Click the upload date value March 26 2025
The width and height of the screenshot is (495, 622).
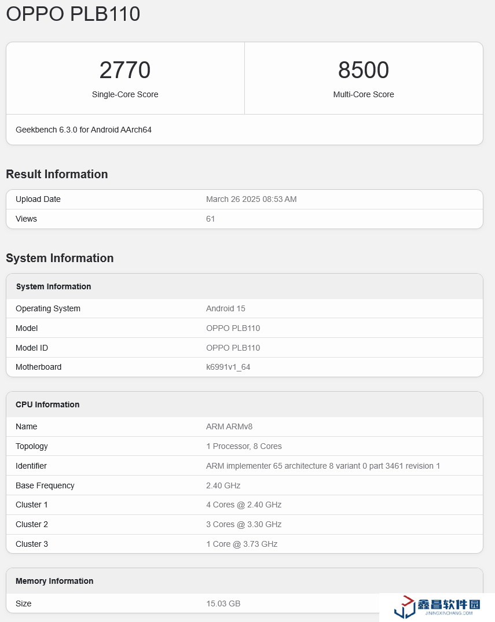251,199
